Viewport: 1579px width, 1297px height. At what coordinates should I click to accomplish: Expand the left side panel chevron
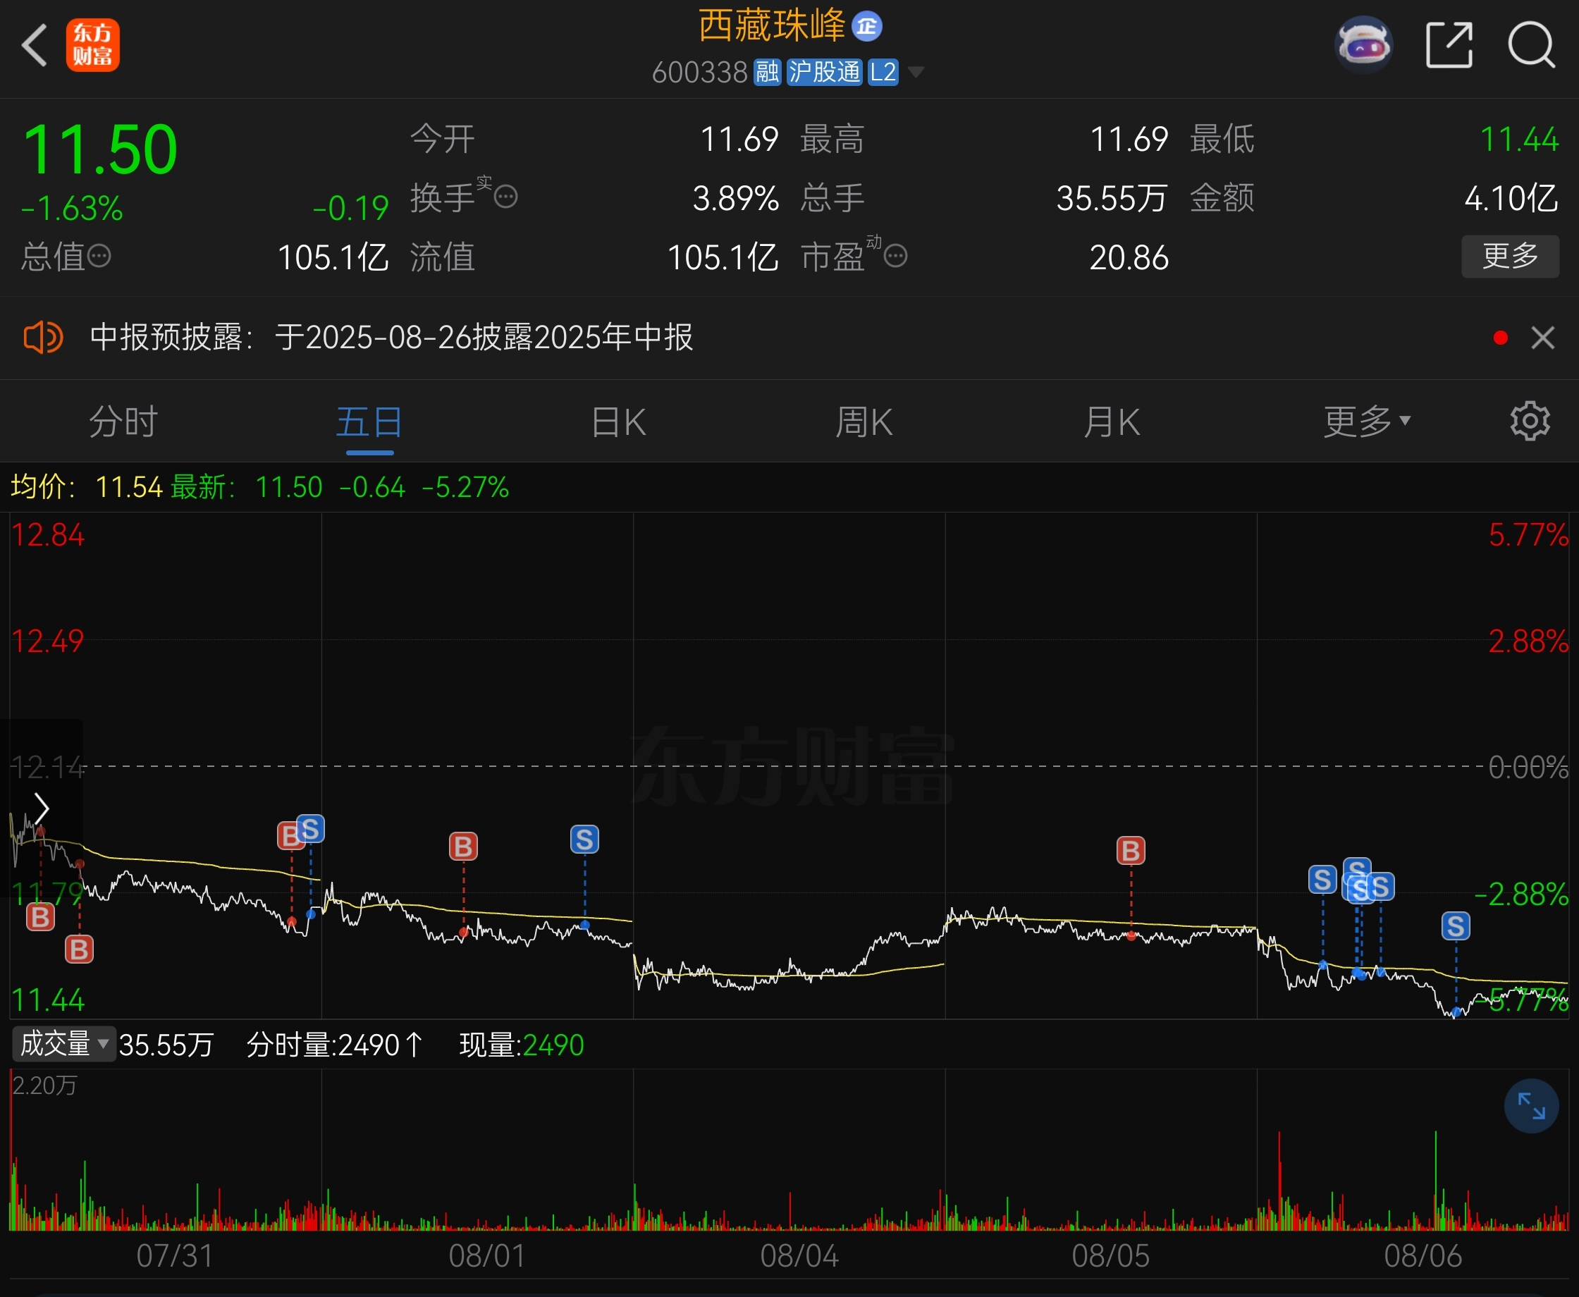tap(41, 809)
